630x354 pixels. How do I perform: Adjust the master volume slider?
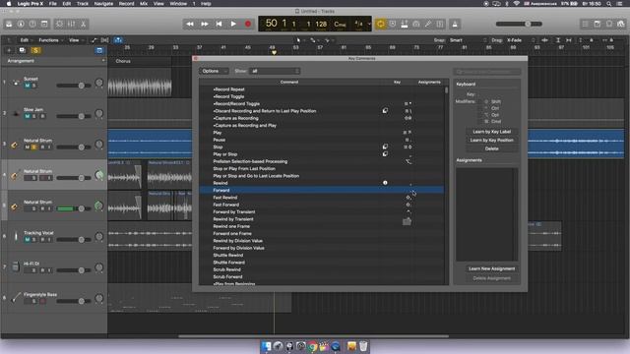(519, 24)
